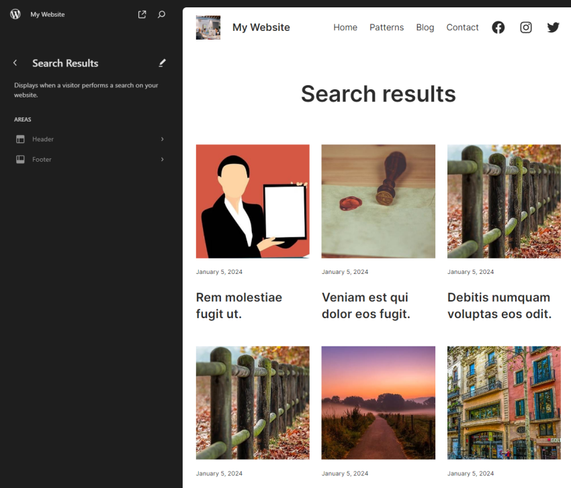This screenshot has height=488, width=571.
Task: Click the fence photo thumbnail for Debitis numquam
Action: pos(504,201)
